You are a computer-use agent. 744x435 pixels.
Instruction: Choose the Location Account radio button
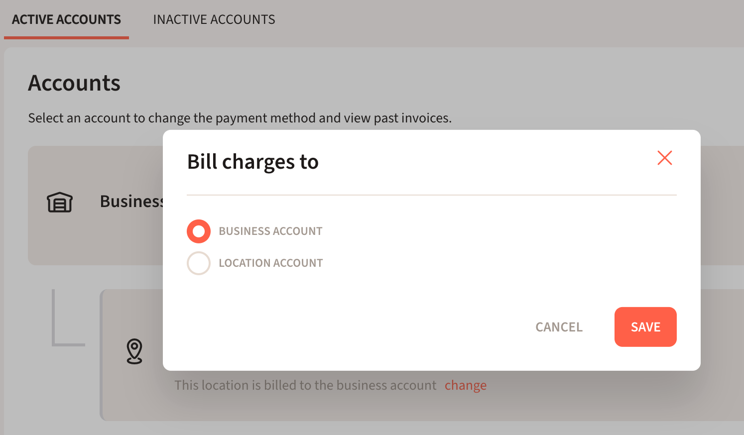(x=199, y=263)
